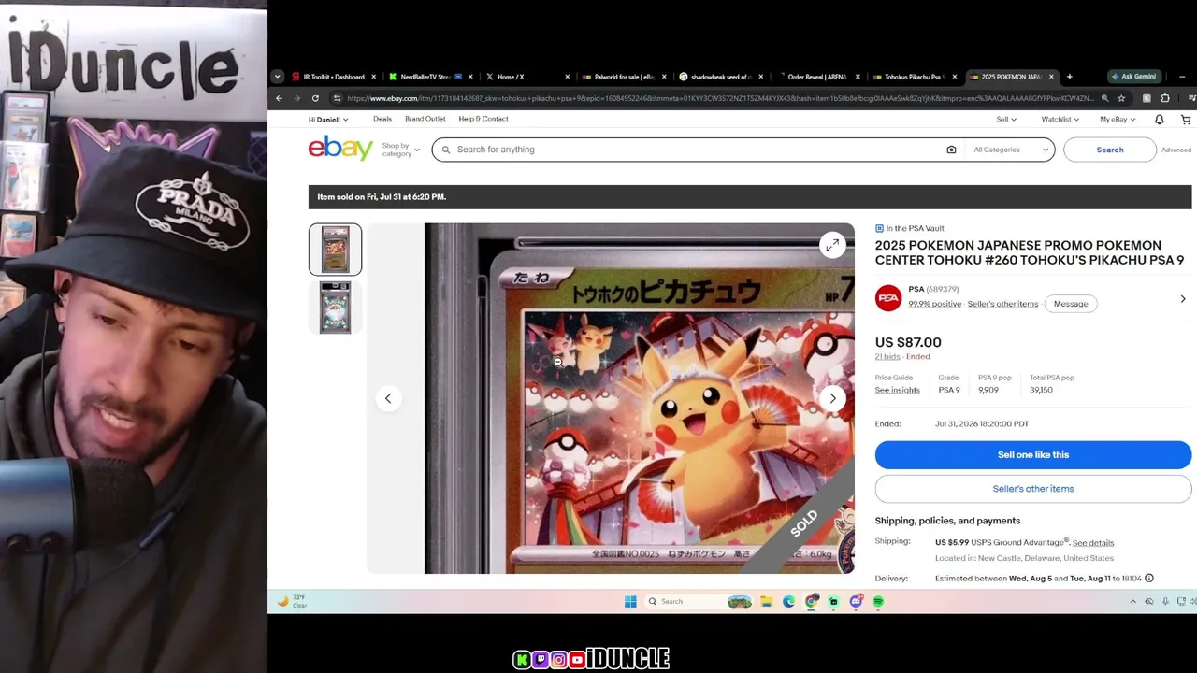Focus the eBay search field

pos(697,150)
